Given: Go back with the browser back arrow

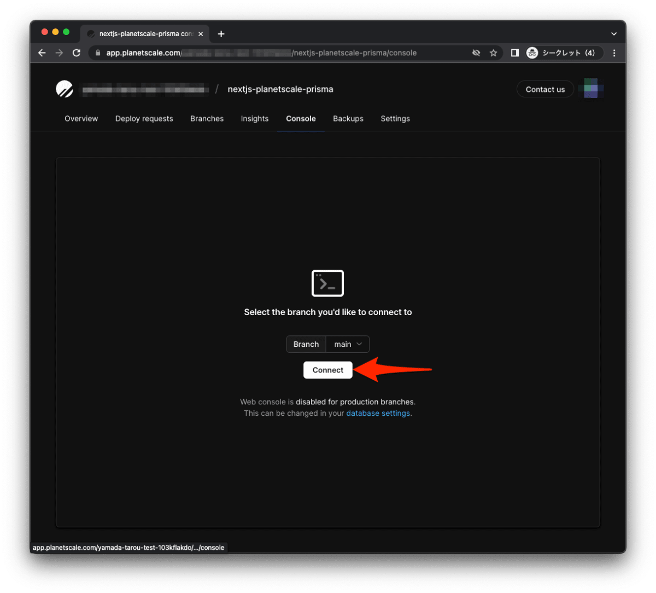Looking at the screenshot, I should click(x=42, y=53).
